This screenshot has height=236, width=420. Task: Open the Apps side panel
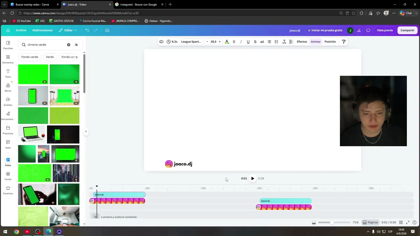8,144
